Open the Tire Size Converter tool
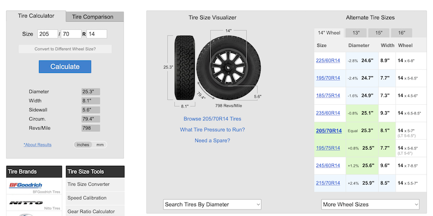 pyautogui.click(x=88, y=184)
